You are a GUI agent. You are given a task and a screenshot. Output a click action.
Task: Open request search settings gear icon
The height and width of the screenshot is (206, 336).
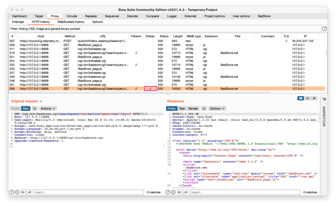click(17, 192)
